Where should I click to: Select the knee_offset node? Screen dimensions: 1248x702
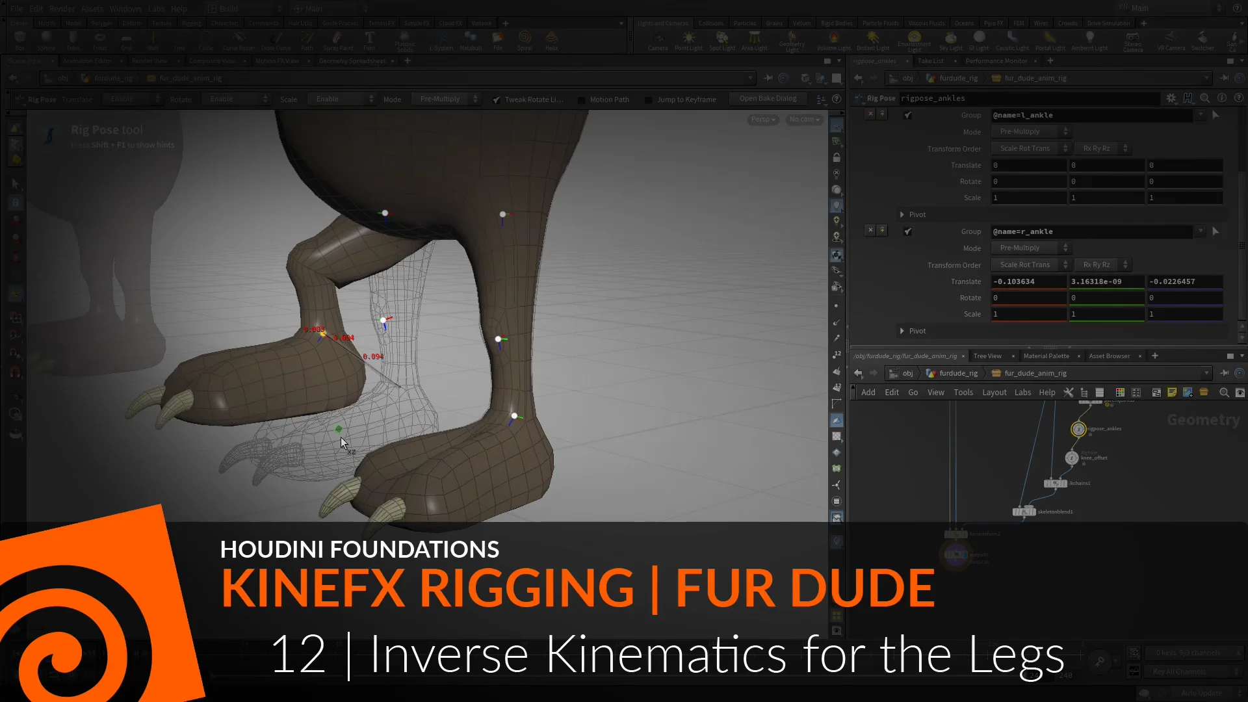click(x=1072, y=458)
